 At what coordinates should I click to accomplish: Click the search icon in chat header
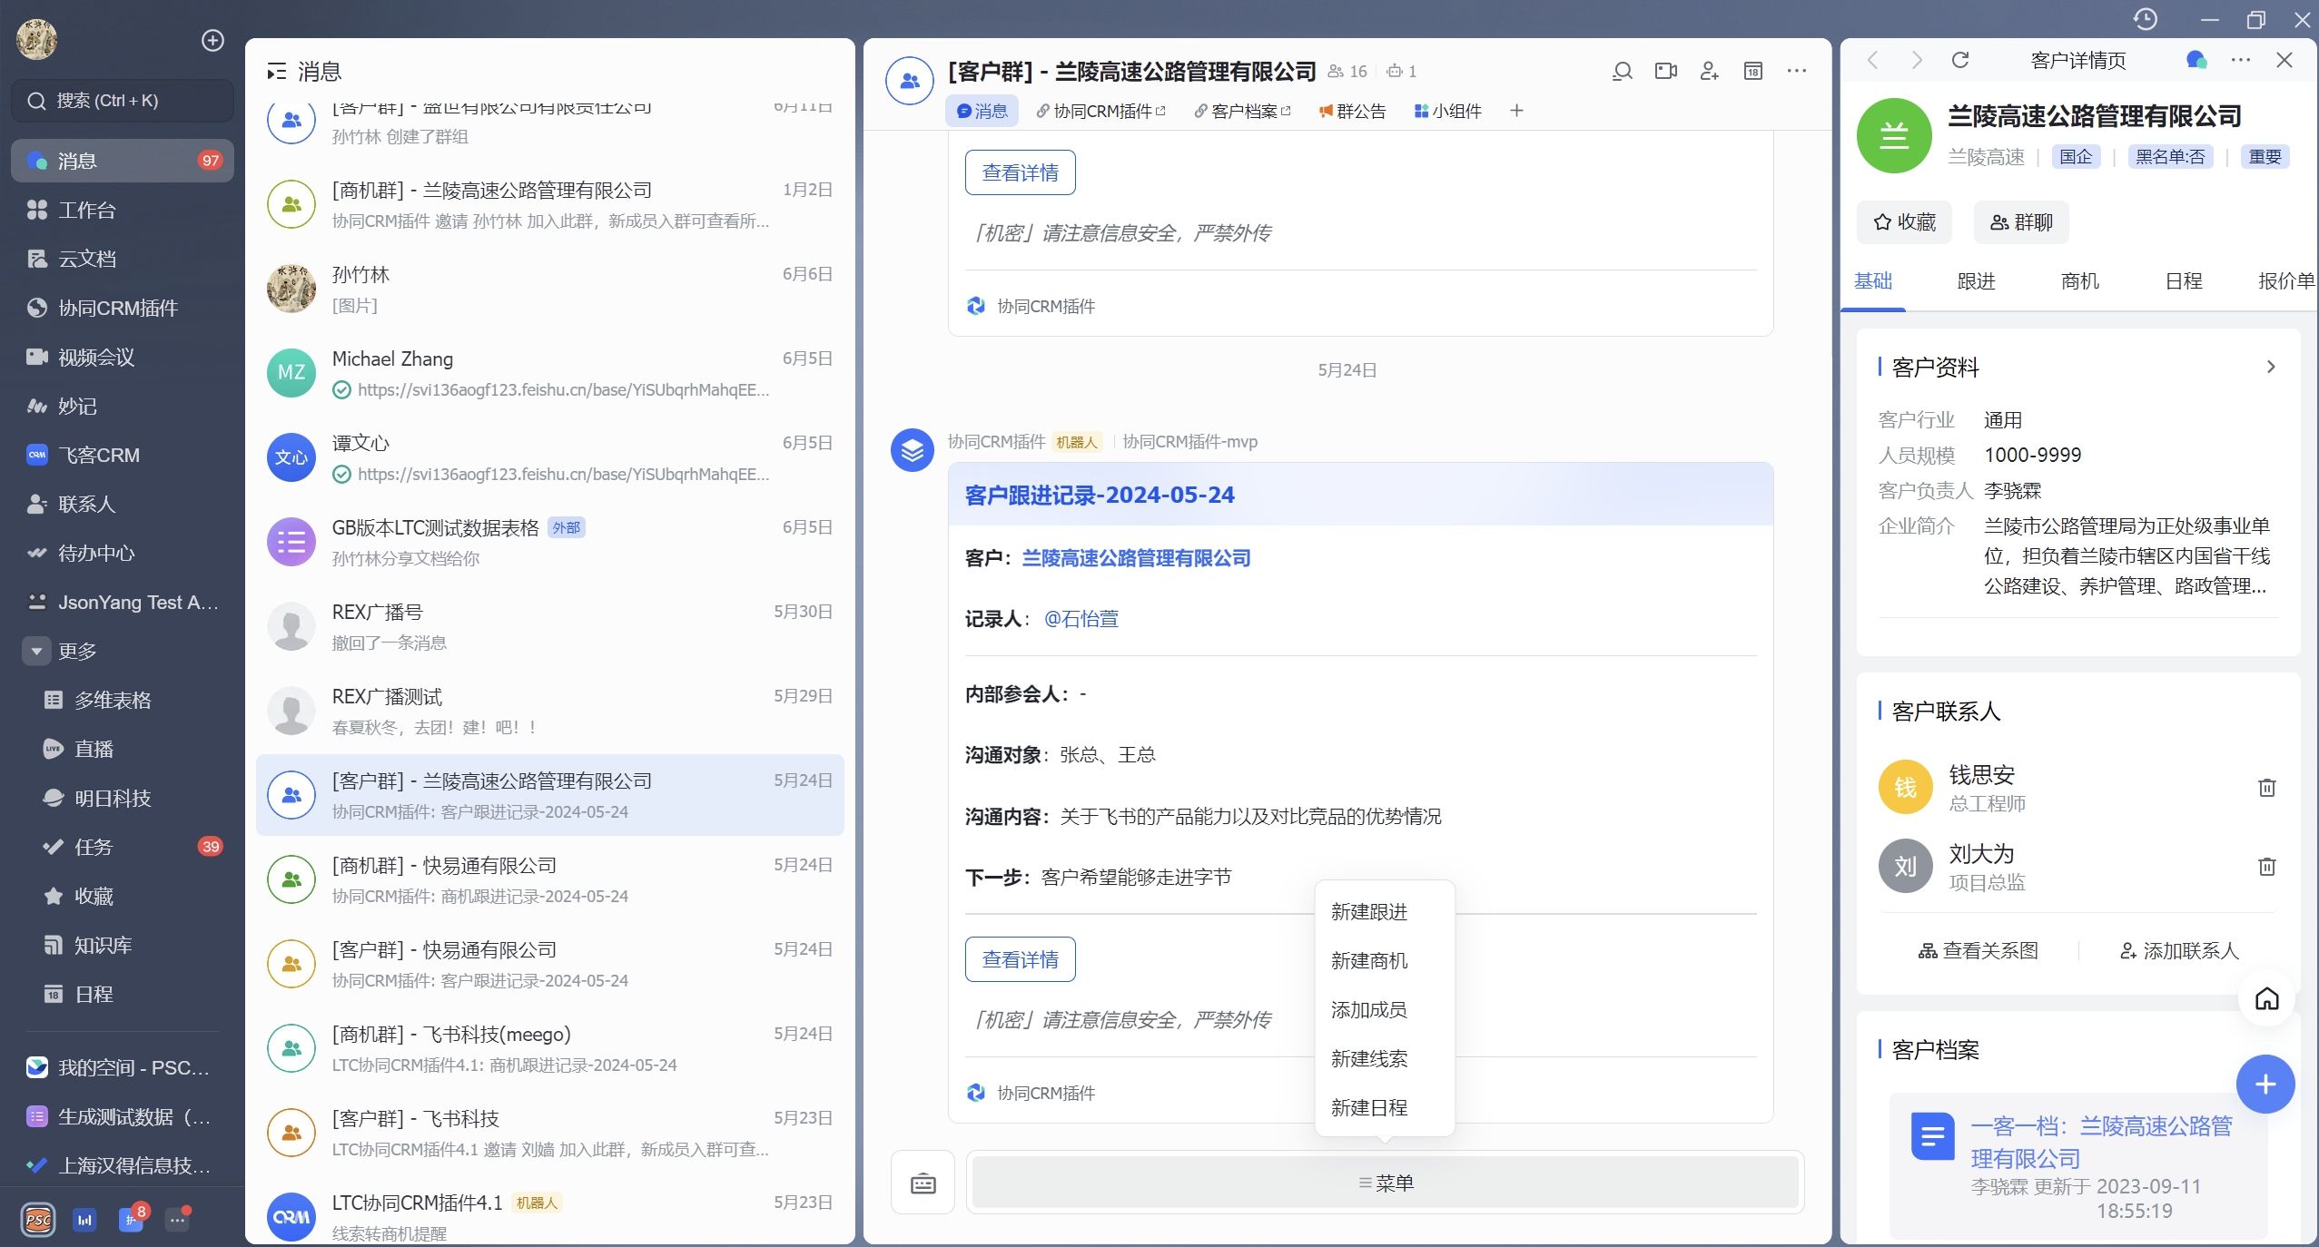pos(1622,71)
